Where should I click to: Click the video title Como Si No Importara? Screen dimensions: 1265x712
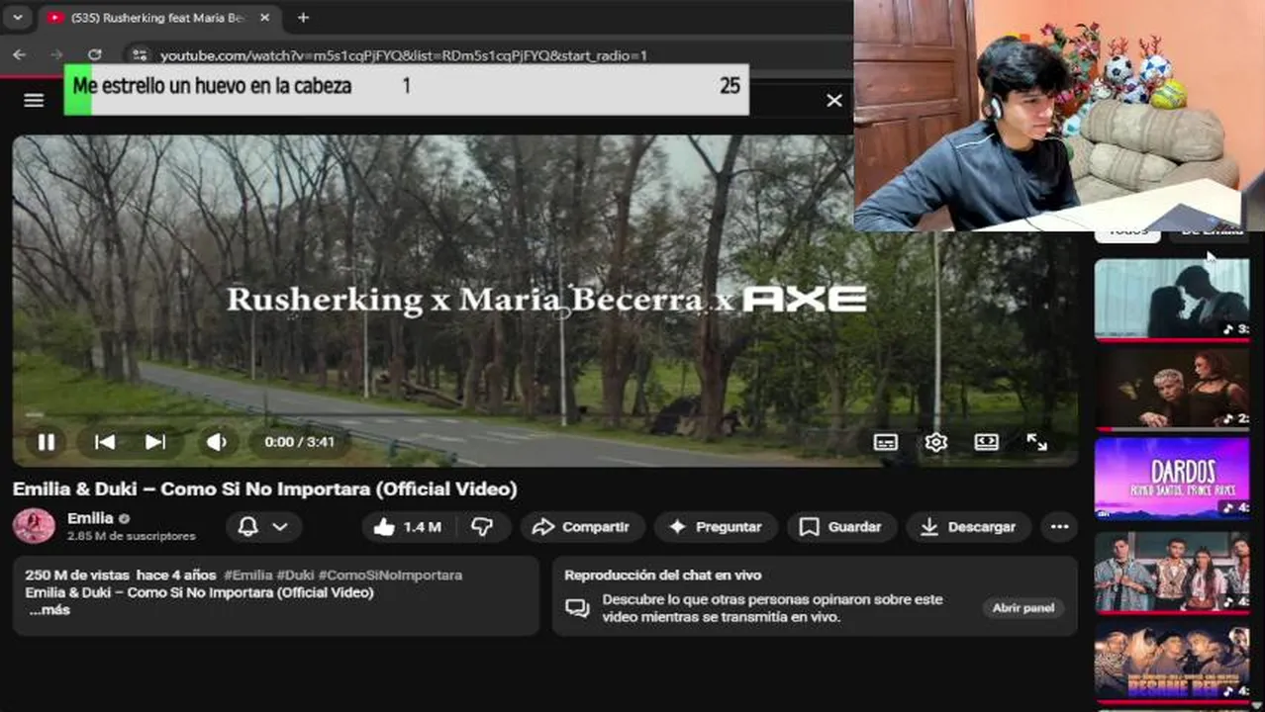(x=264, y=489)
